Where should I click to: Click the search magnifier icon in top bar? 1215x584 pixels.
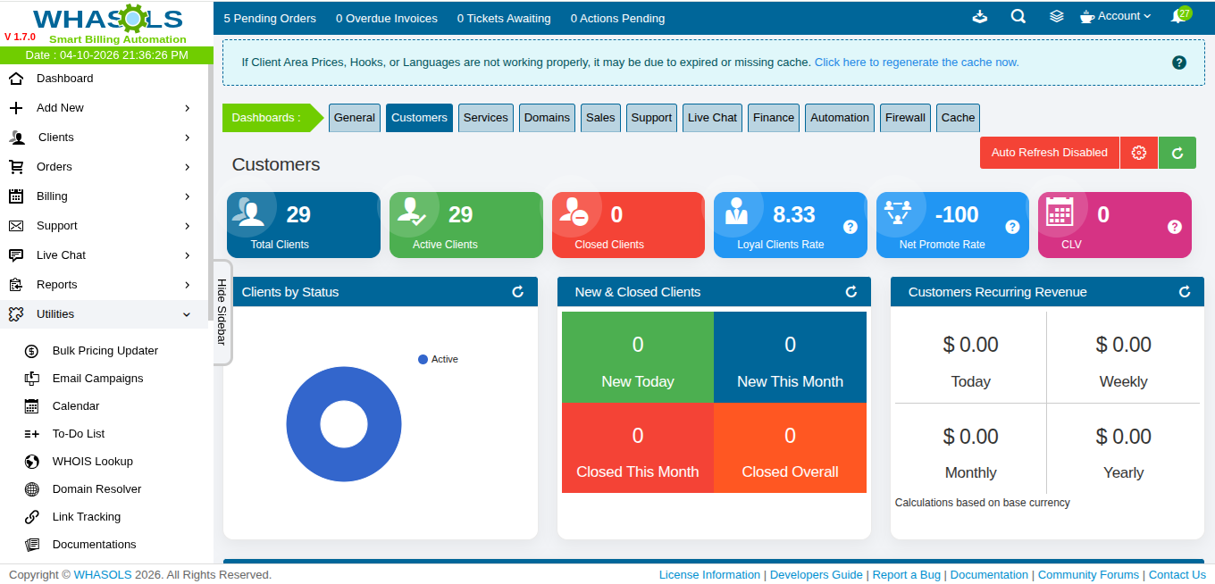(x=1018, y=17)
